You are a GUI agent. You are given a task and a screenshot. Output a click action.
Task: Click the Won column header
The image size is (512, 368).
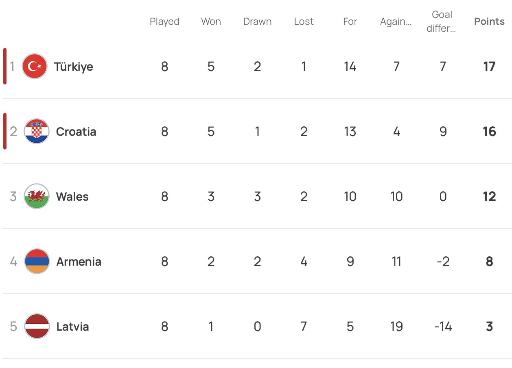tap(211, 22)
